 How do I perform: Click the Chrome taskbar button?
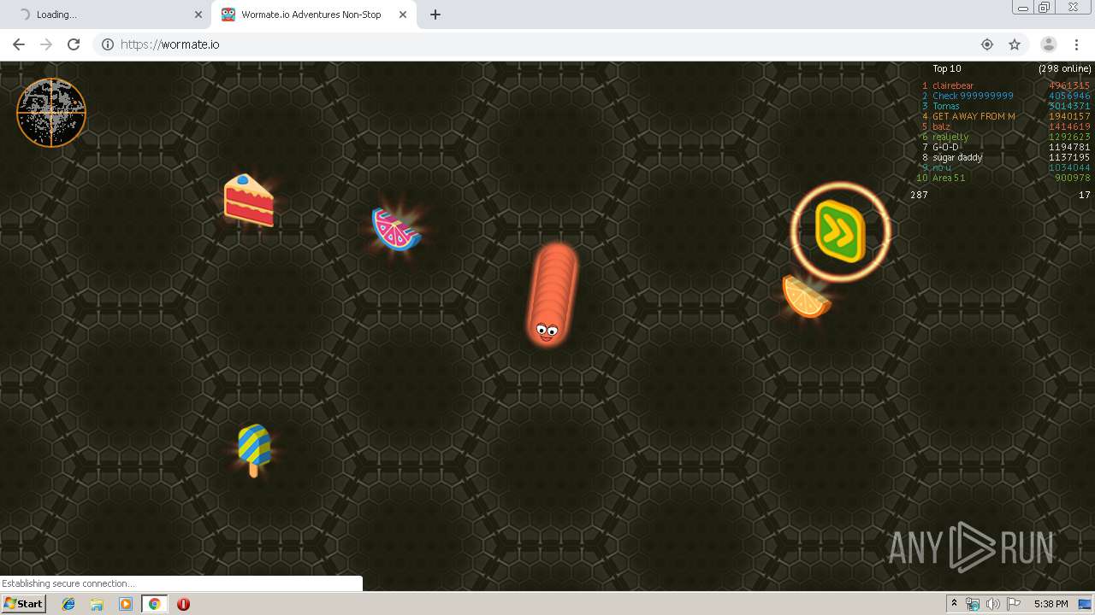pyautogui.click(x=154, y=604)
